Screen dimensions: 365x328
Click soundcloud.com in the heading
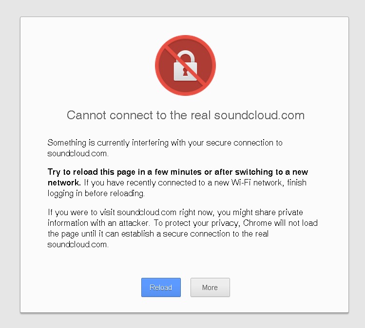tap(259, 115)
